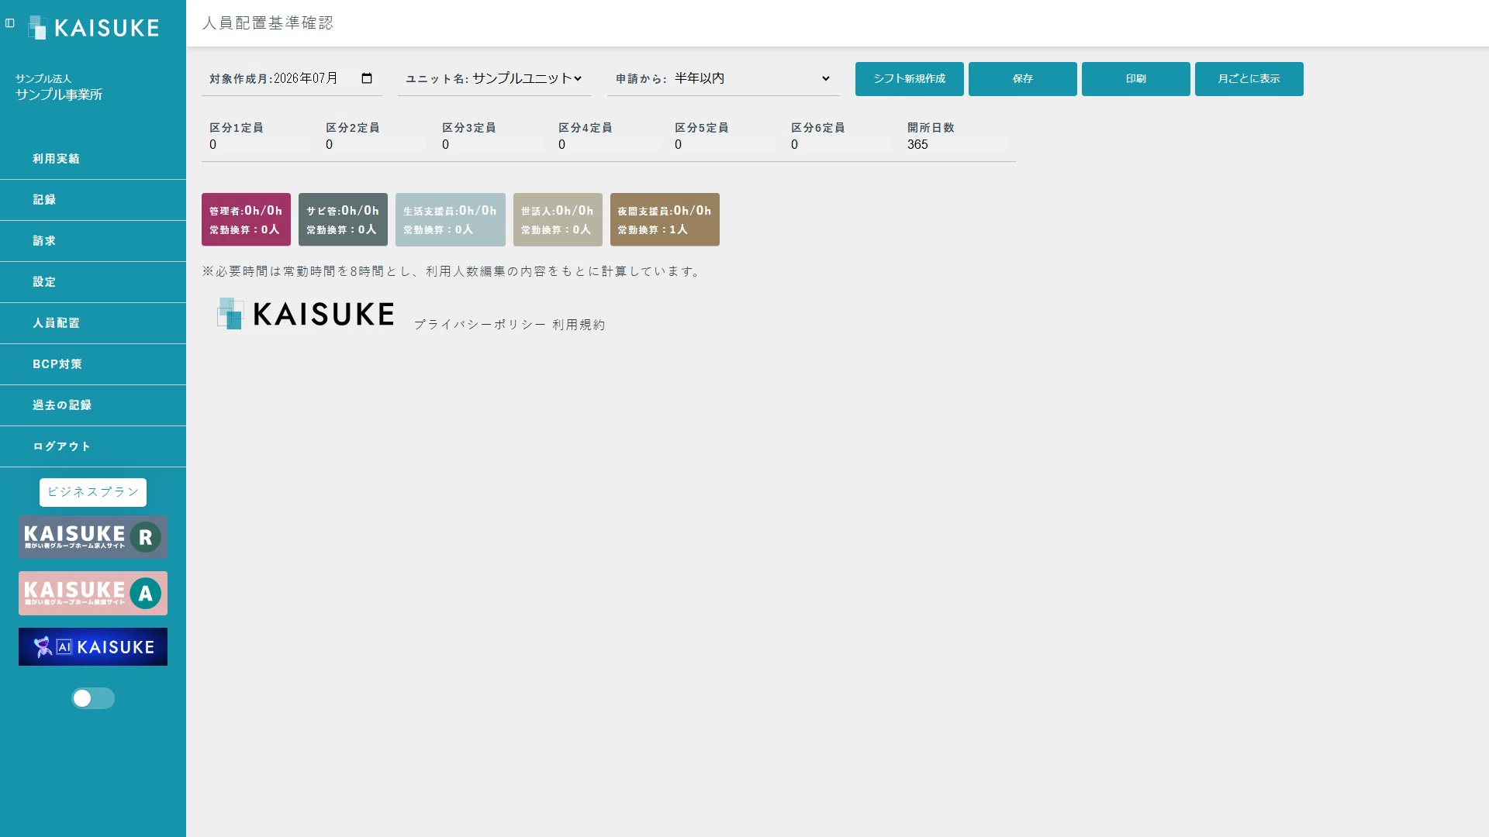Go to the 利用実績 menu item
This screenshot has height=837, width=1489.
coord(93,159)
